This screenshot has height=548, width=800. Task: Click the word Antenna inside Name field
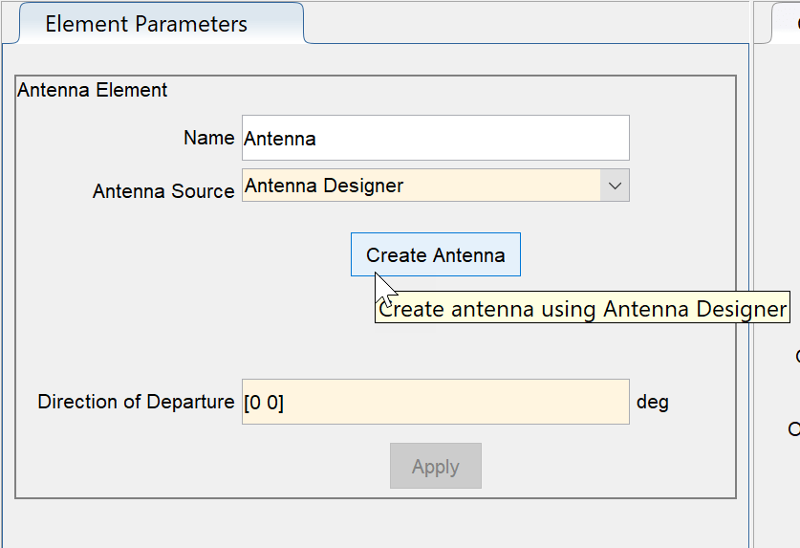[280, 139]
